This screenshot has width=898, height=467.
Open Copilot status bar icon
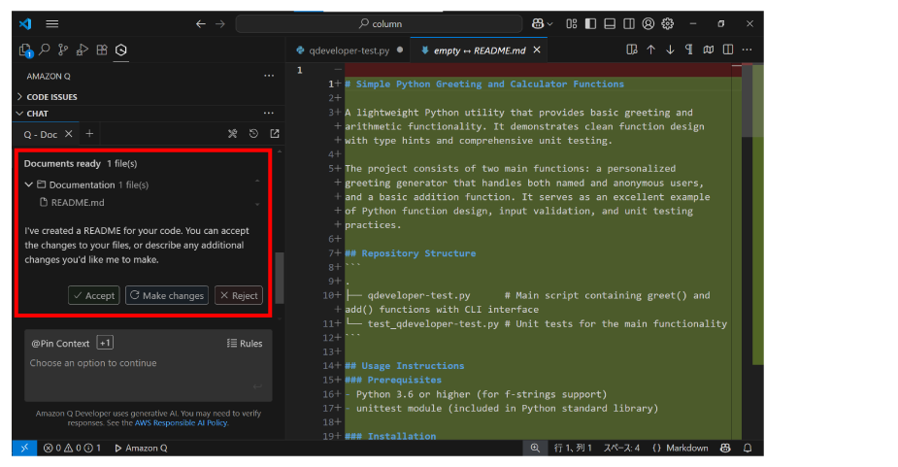click(725, 449)
